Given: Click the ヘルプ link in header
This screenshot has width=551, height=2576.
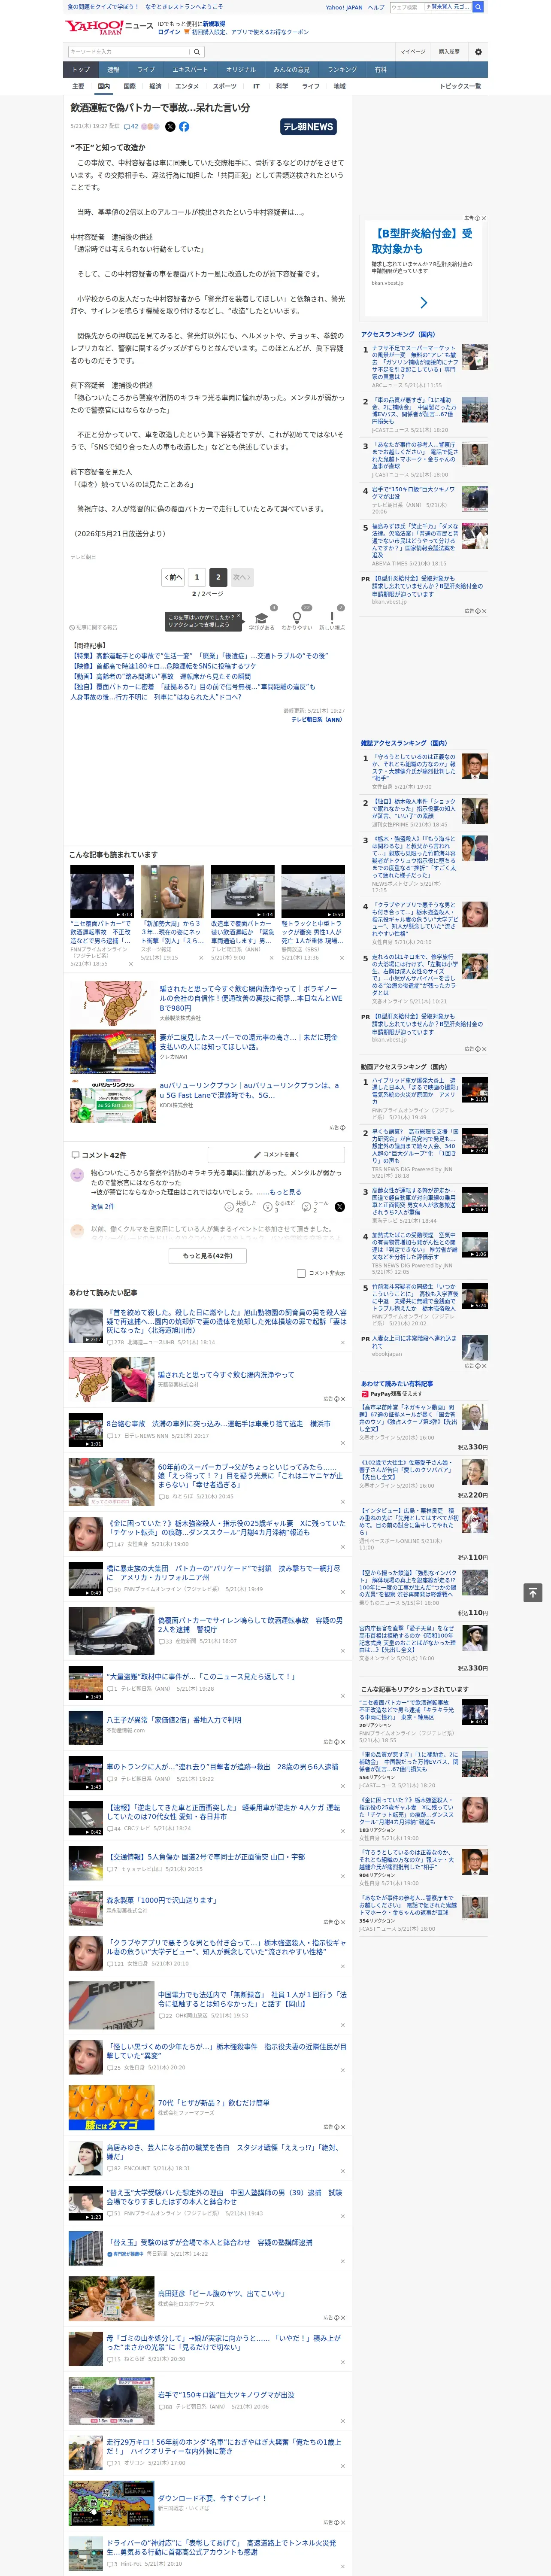Looking at the screenshot, I should [x=376, y=7].
